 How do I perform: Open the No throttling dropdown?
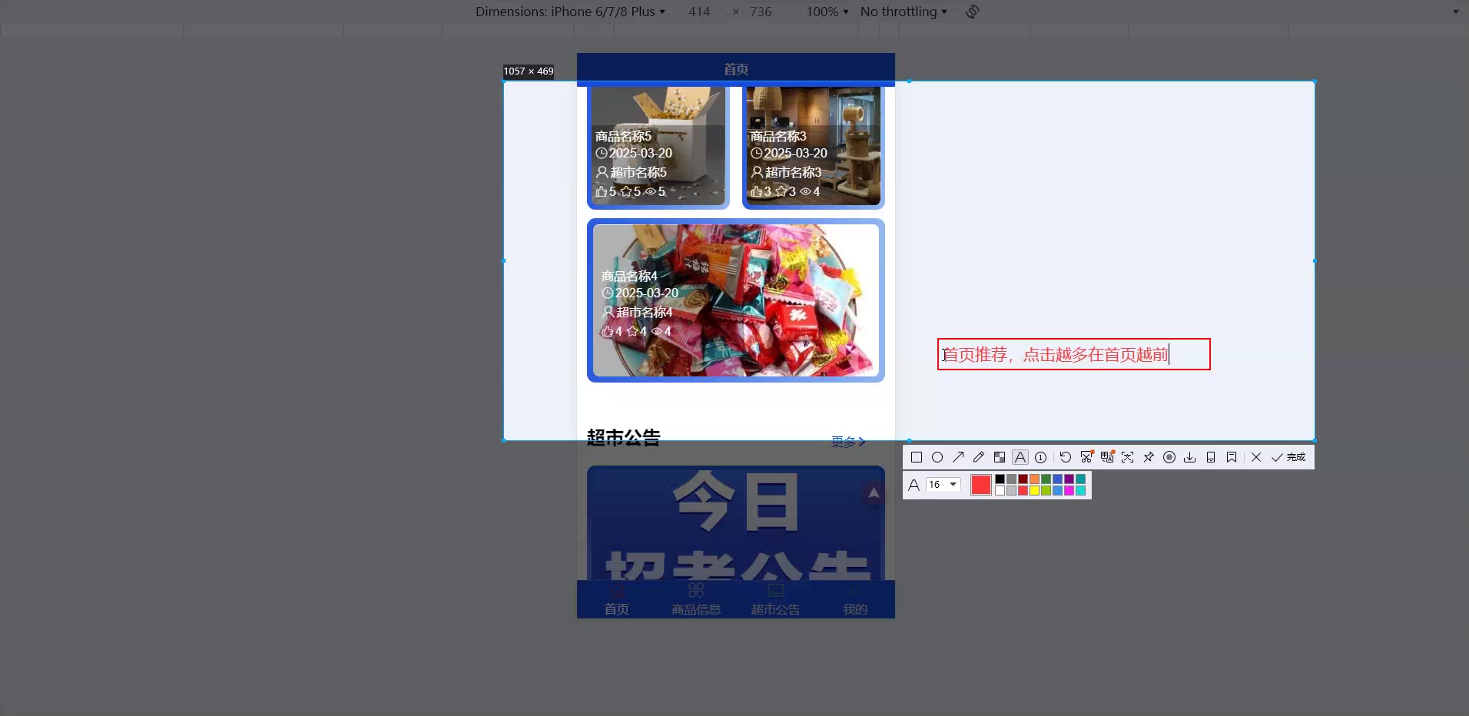pos(904,12)
